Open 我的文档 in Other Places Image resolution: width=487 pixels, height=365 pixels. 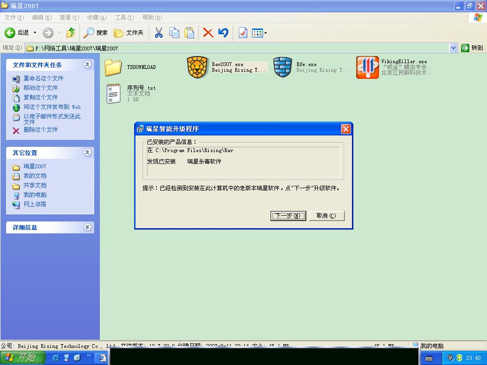click(x=35, y=176)
